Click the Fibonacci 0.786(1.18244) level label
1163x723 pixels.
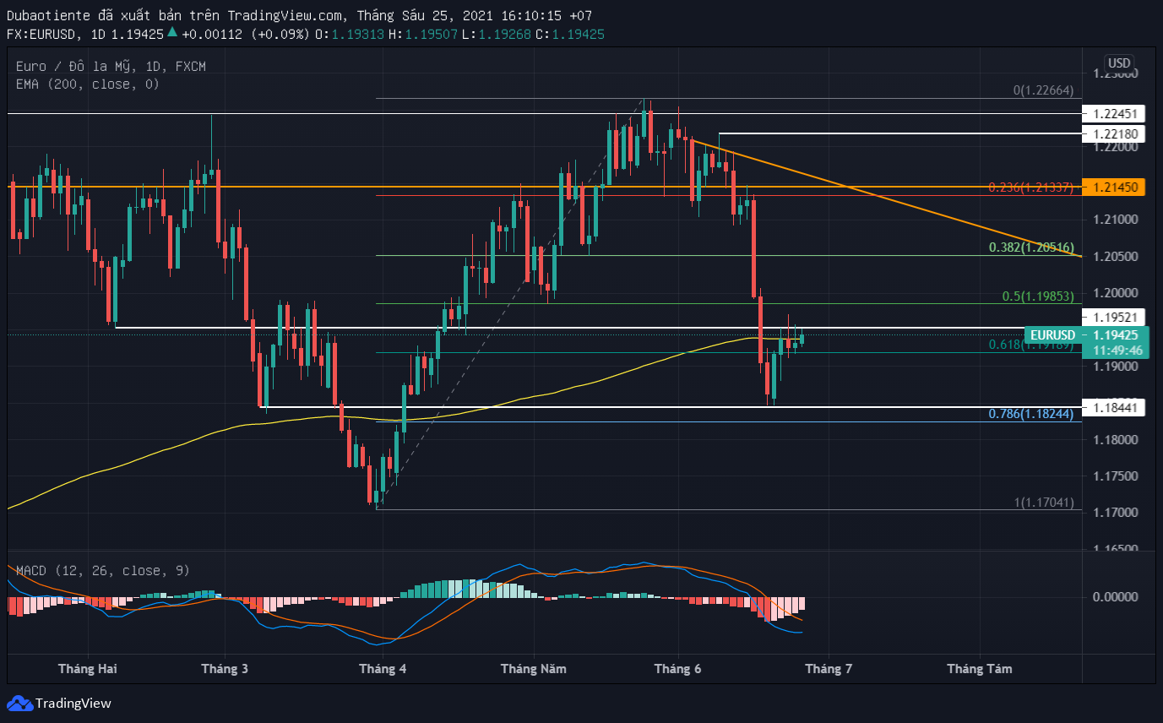click(1031, 414)
